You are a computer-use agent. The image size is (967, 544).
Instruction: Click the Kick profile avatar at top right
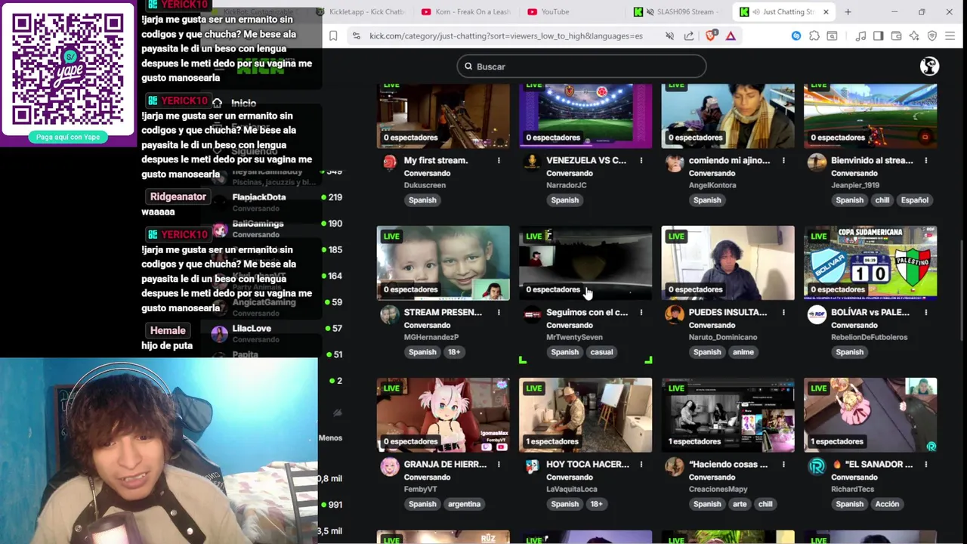929,66
